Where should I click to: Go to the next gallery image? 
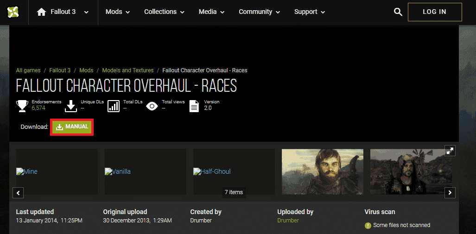coord(450,192)
